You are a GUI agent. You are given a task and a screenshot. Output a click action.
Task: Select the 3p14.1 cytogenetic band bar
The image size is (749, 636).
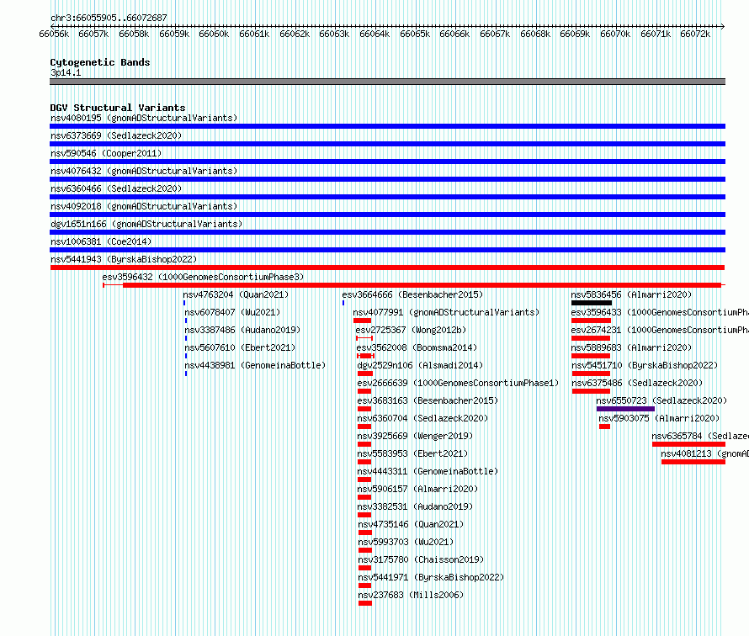387,82
